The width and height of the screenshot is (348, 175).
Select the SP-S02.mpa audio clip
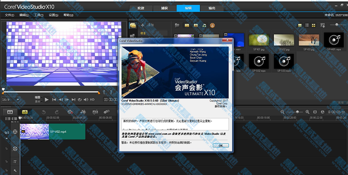click(259, 61)
